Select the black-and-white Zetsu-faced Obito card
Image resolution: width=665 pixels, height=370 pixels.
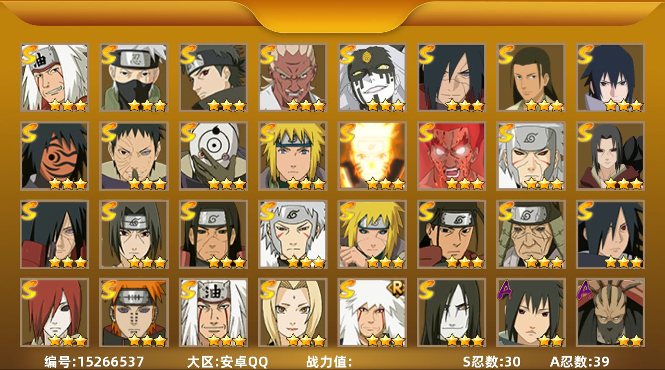coord(372,77)
